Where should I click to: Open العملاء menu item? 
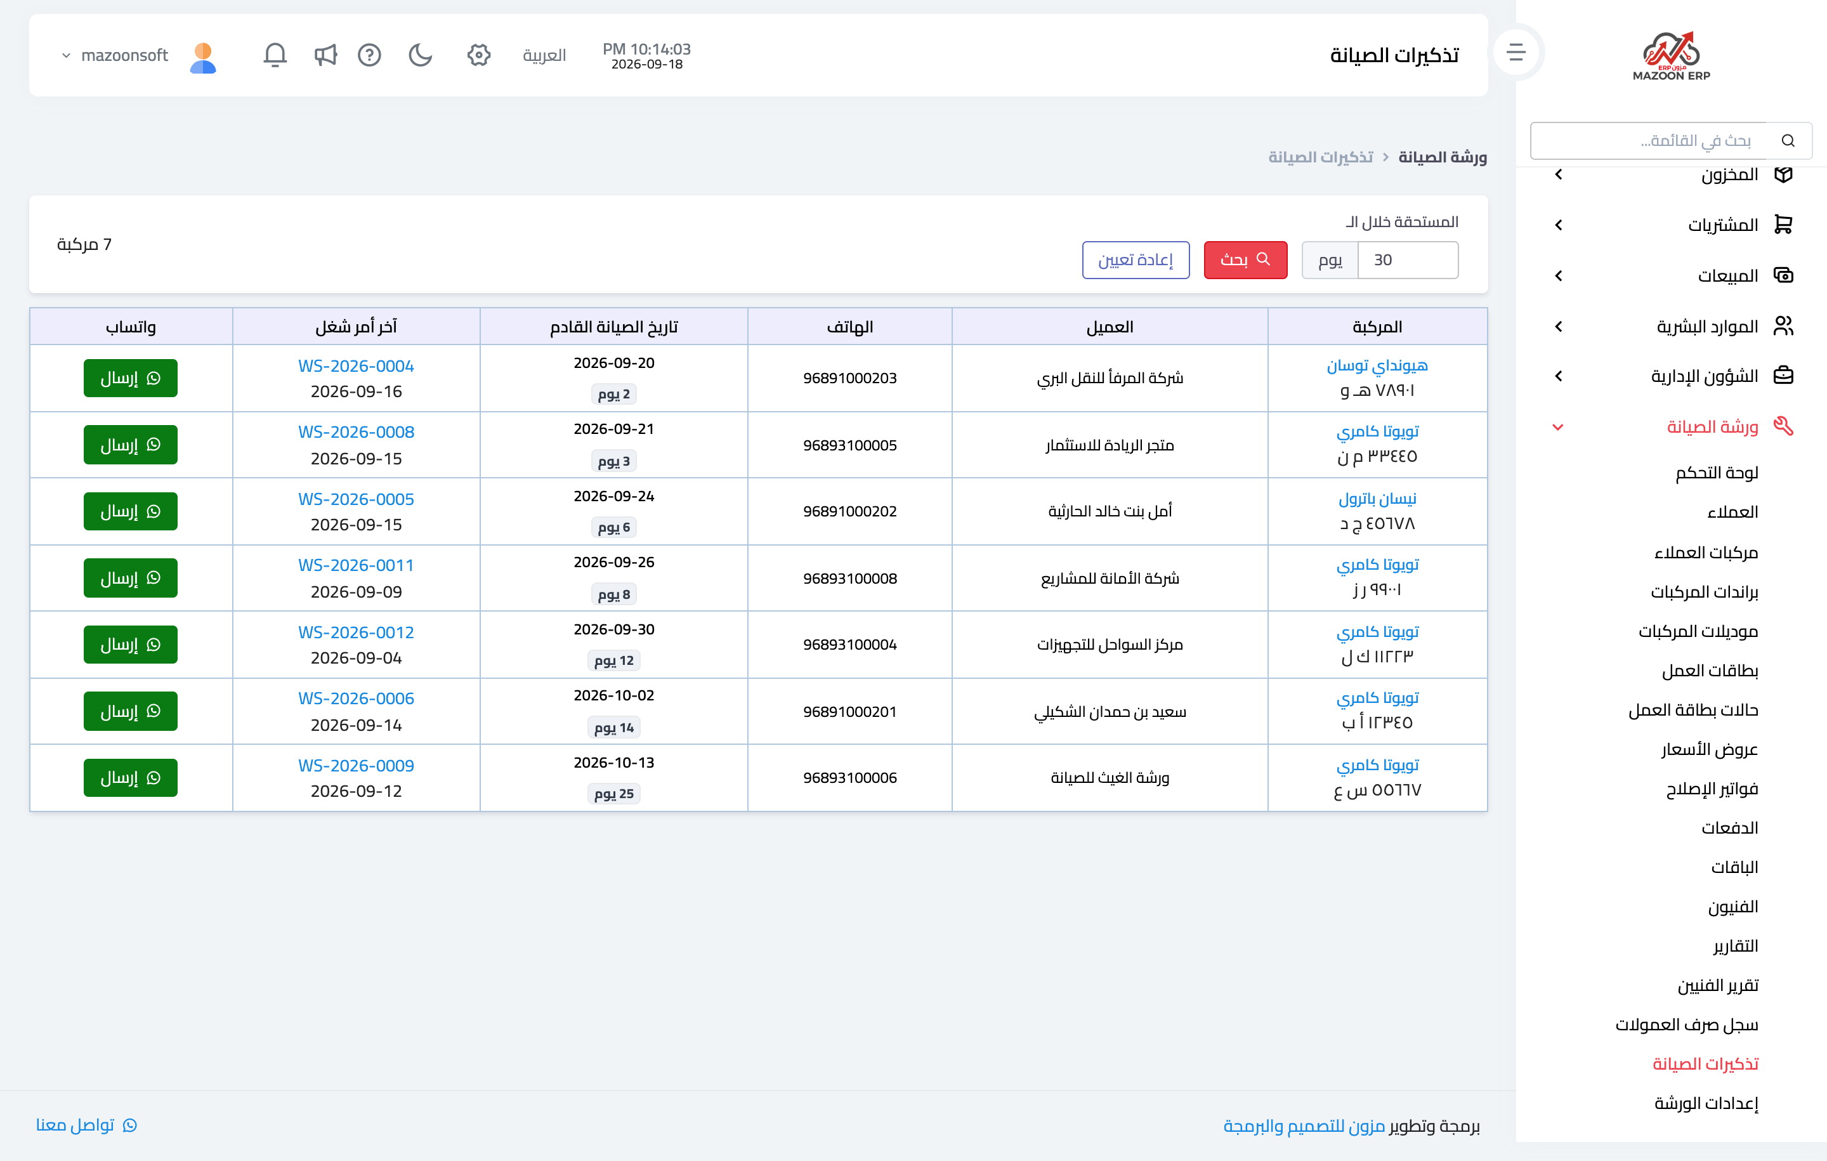(x=1733, y=512)
